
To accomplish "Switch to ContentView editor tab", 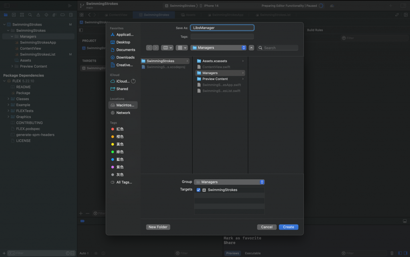I will click(116, 15).
